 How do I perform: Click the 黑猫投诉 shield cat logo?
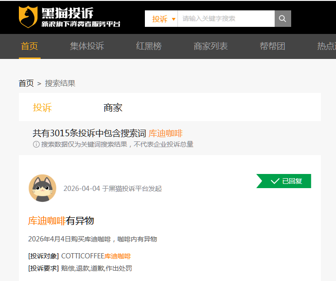[28, 17]
